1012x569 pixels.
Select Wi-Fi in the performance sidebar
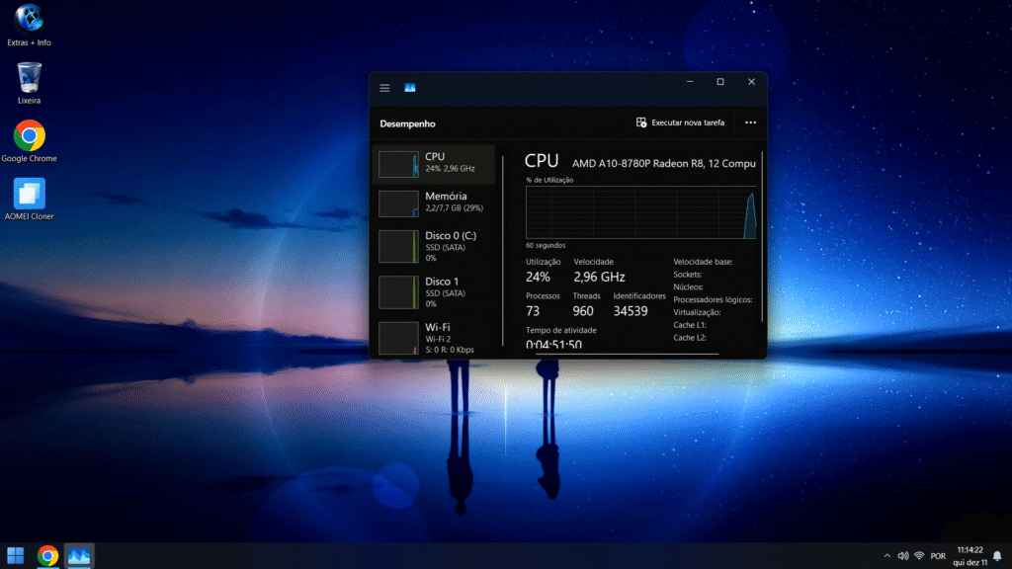click(434, 336)
